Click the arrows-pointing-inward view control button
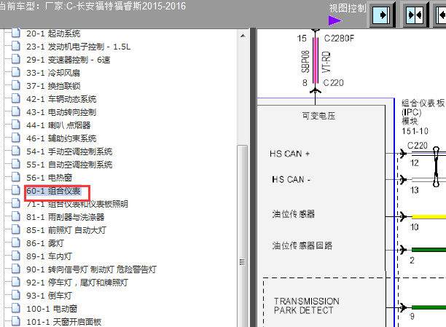 pos(415,15)
